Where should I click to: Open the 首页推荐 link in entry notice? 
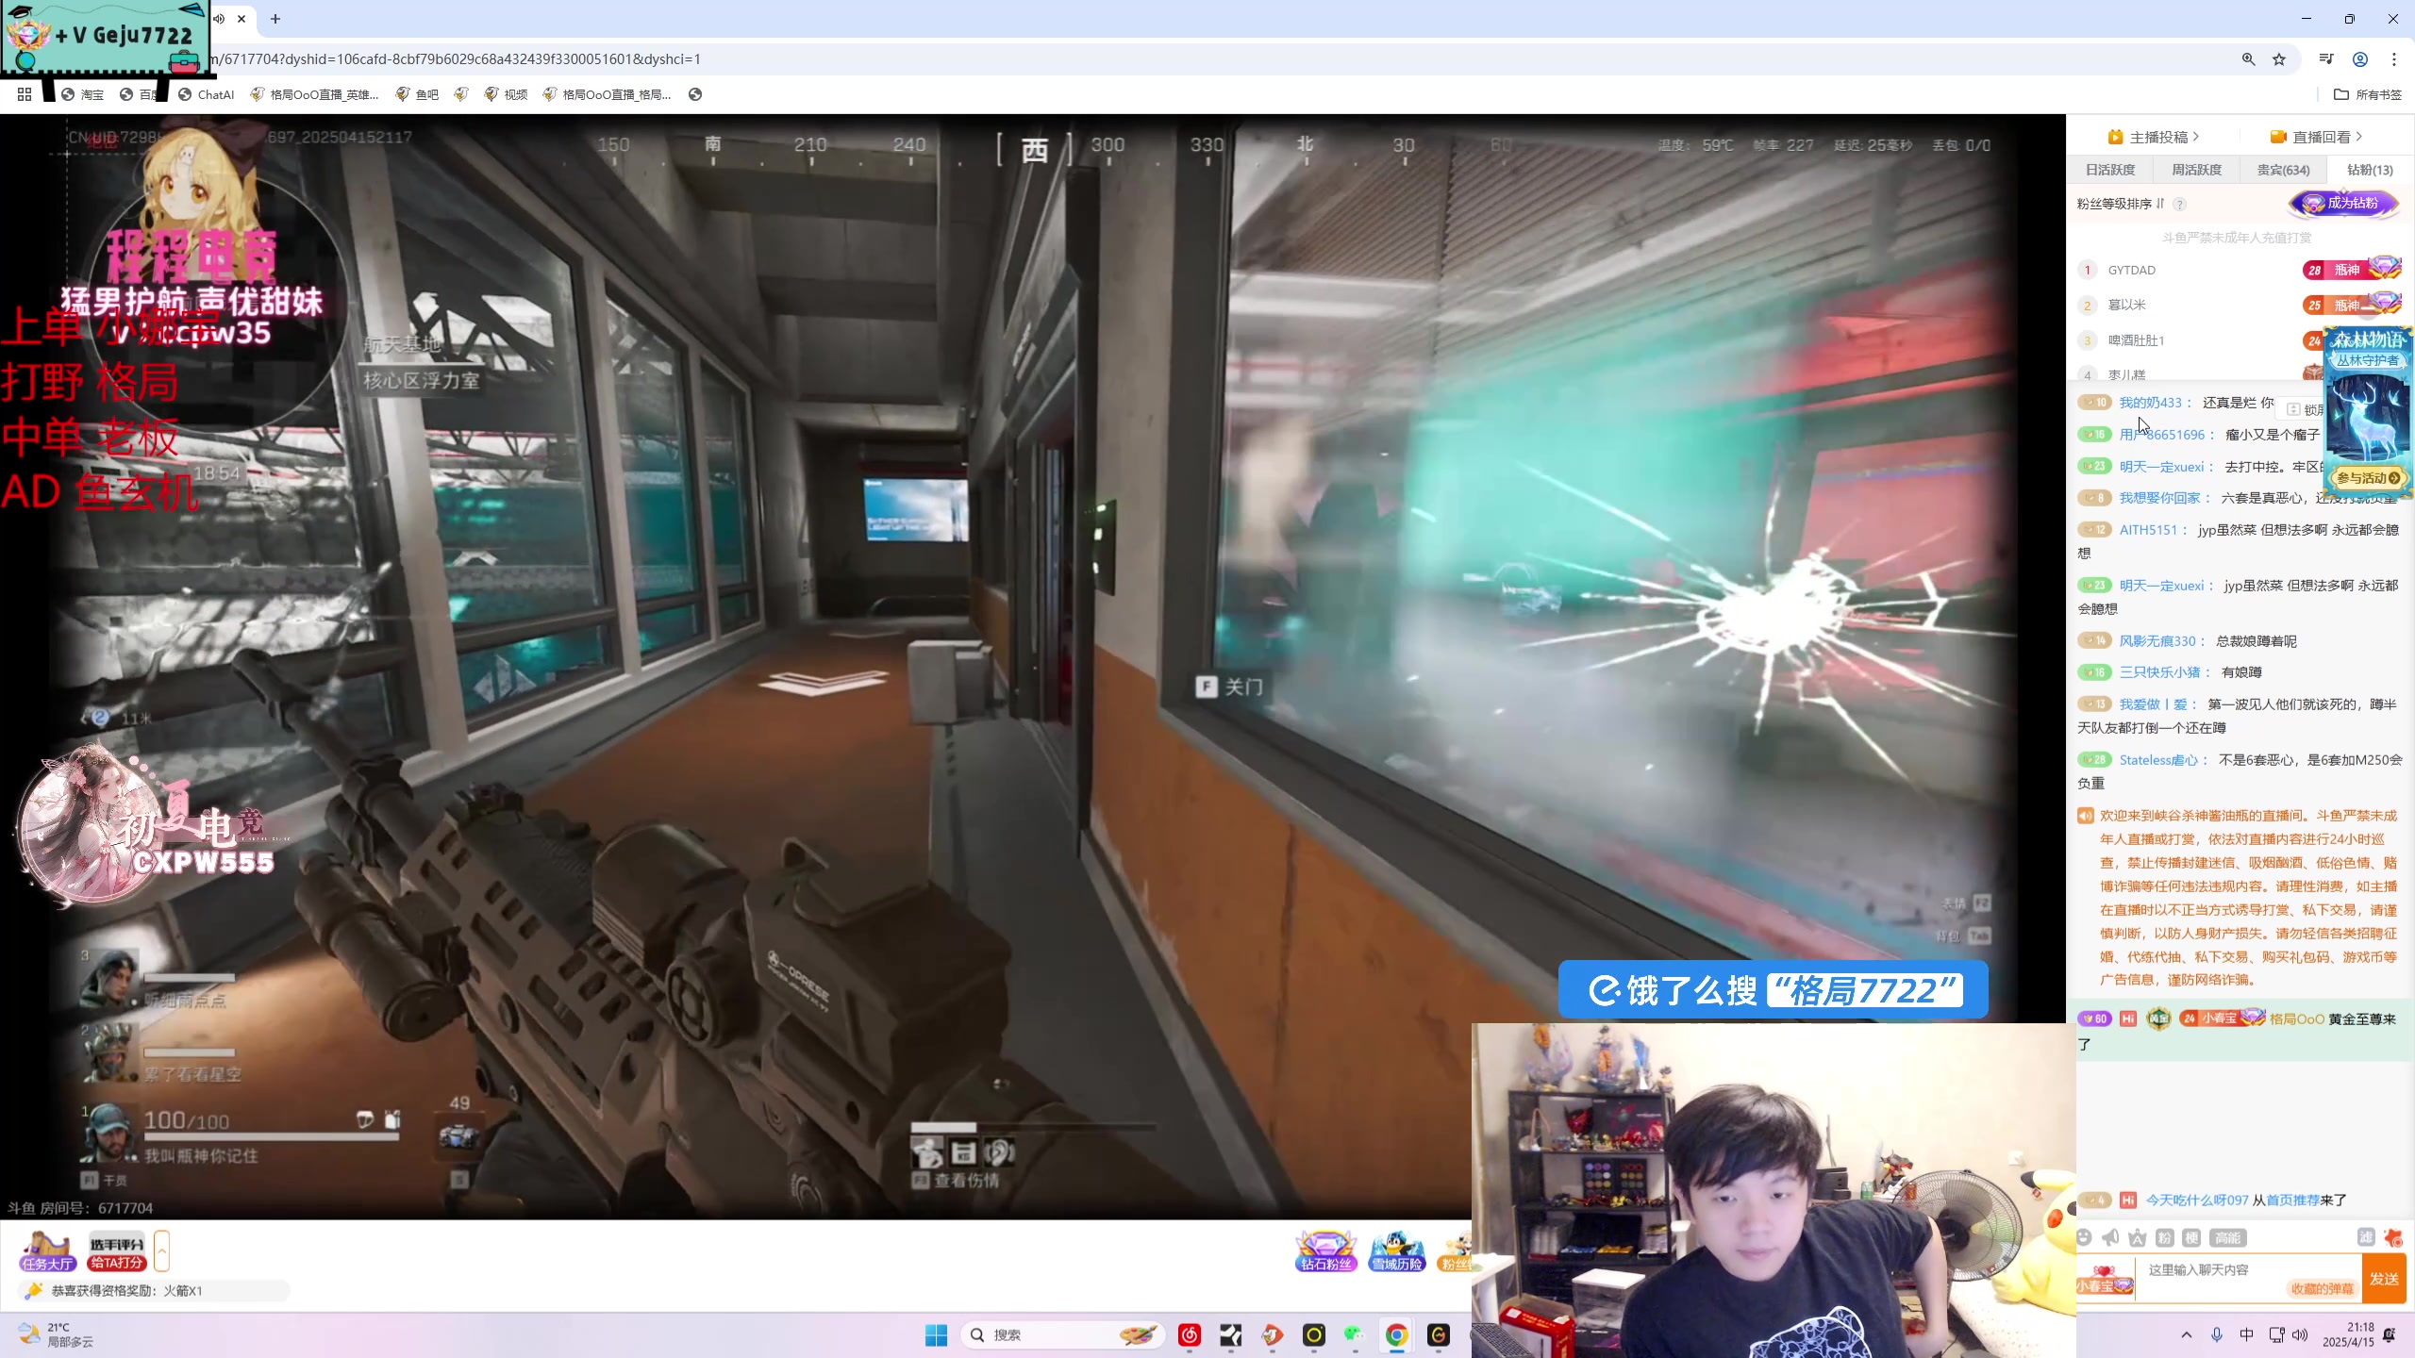2292,1201
